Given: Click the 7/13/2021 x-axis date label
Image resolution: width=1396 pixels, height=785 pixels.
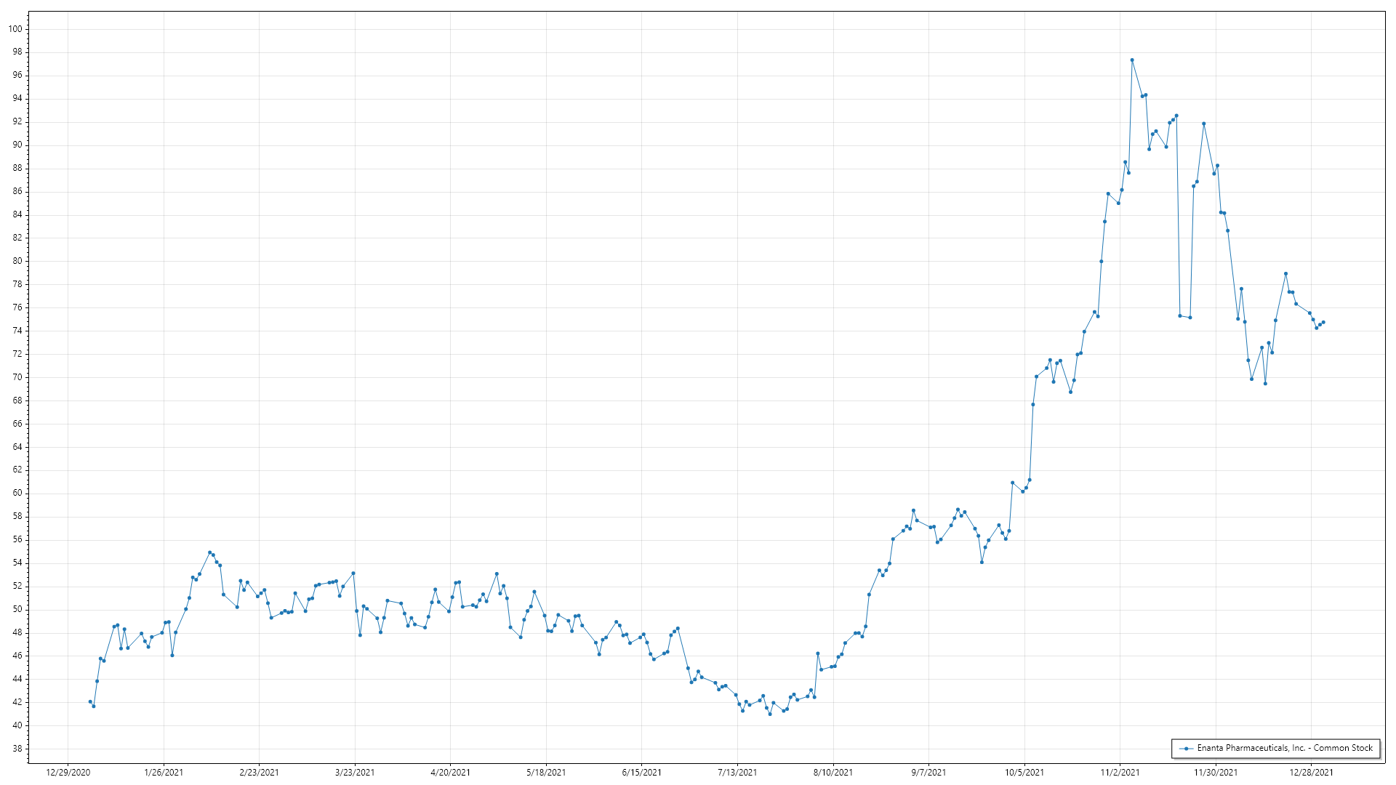Looking at the screenshot, I should (737, 772).
